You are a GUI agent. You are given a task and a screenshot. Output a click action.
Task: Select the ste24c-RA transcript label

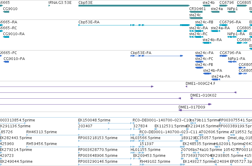coord(198,28)
